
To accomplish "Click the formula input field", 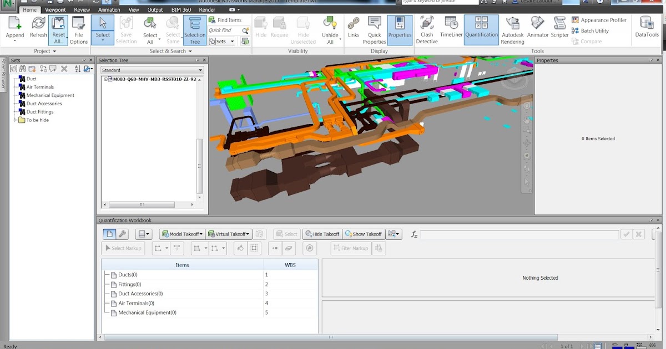I will point(519,235).
